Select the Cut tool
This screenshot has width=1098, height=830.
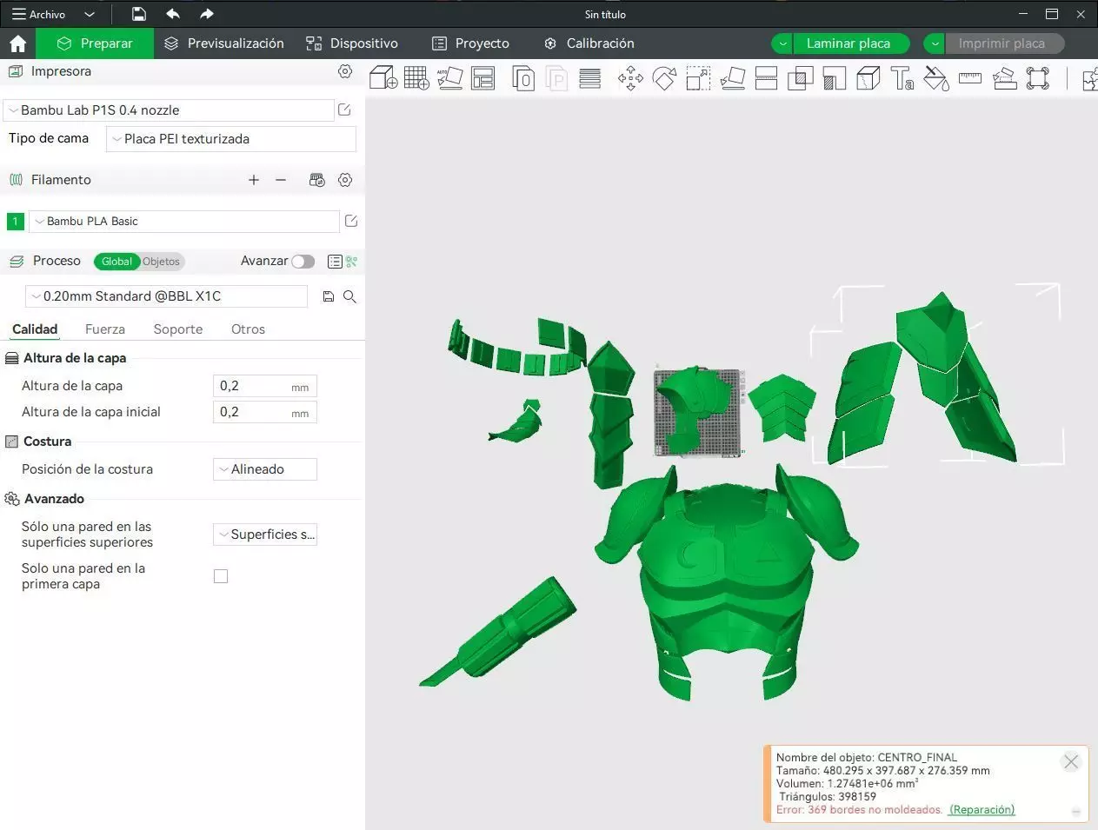[x=766, y=78]
